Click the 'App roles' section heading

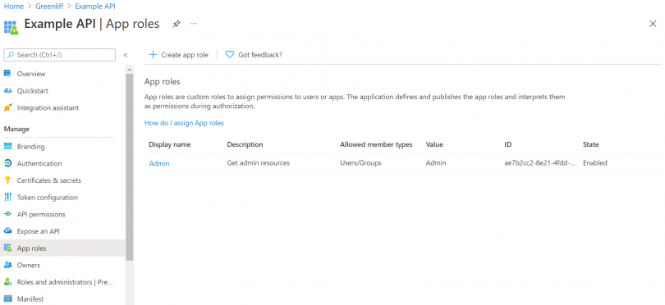[x=163, y=82]
